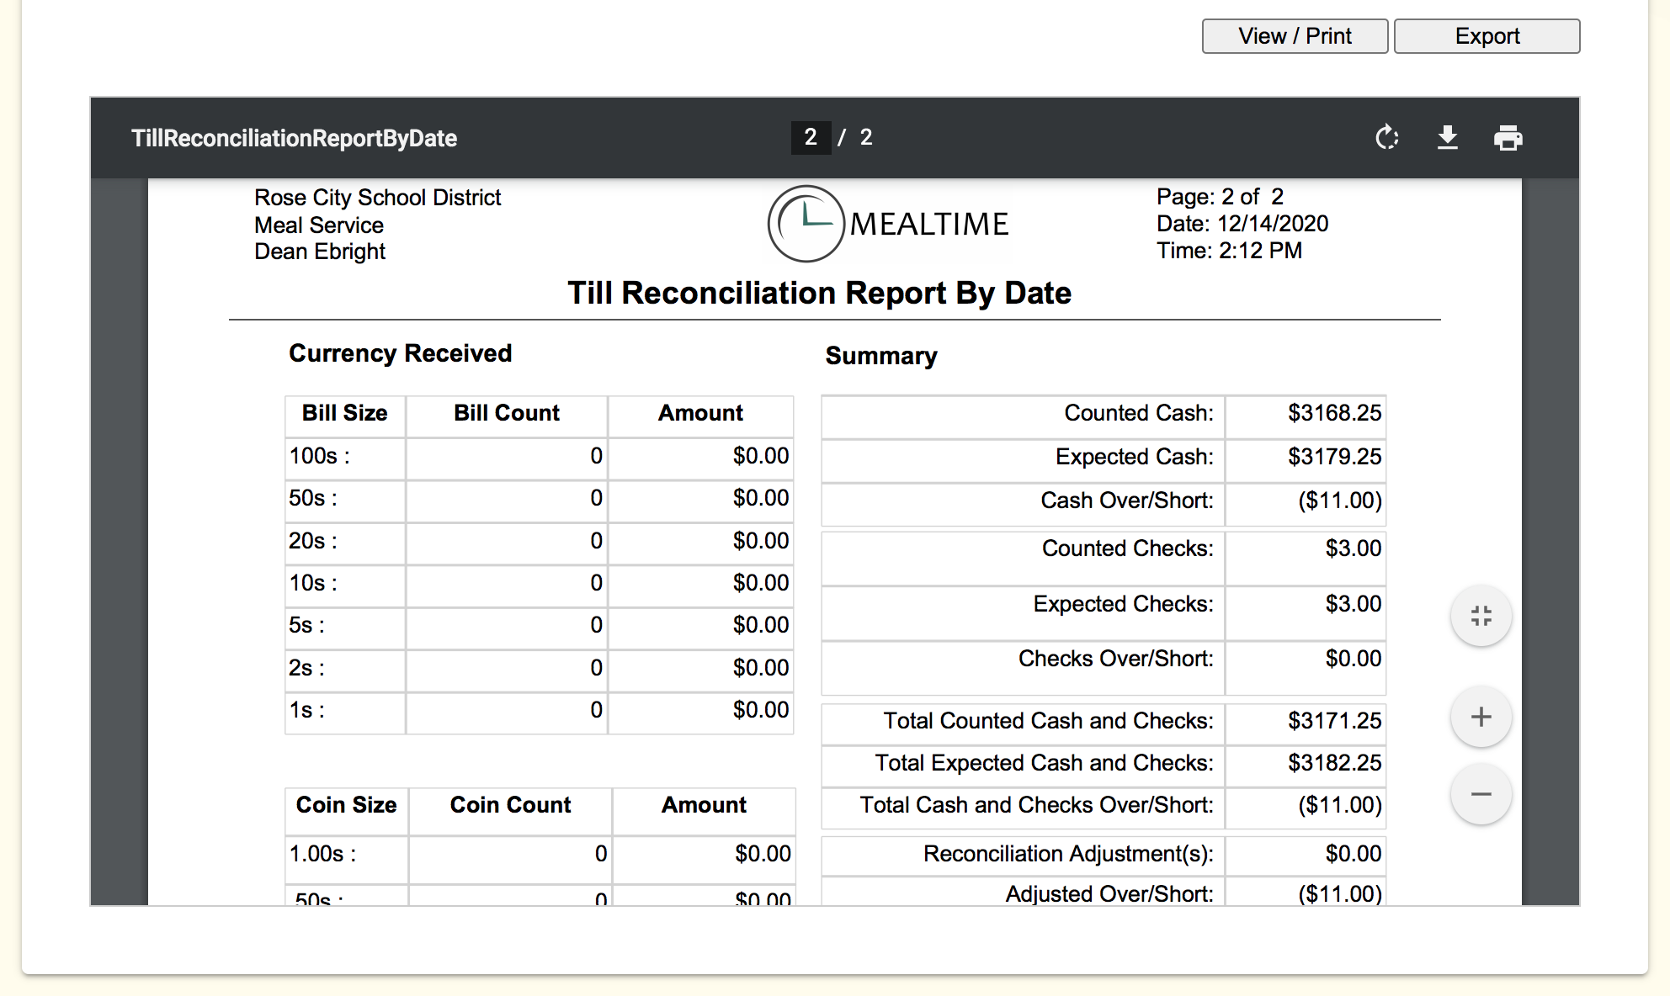Click the Till Reconciliation Report By Date heading
The image size is (1670, 996).
(x=818, y=293)
